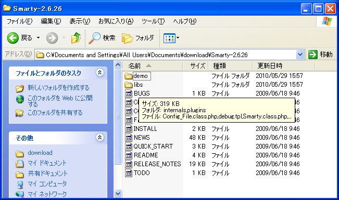Click the RELEASE_NOTES file name
The width and height of the screenshot is (339, 200).
click(157, 164)
